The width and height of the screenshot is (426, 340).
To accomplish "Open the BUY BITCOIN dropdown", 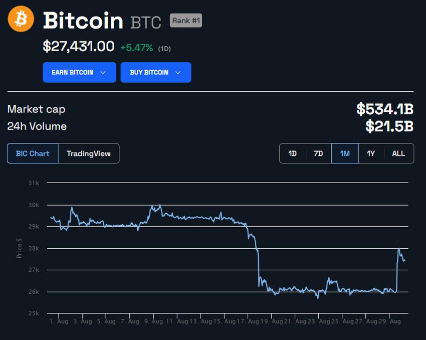I will 155,72.
